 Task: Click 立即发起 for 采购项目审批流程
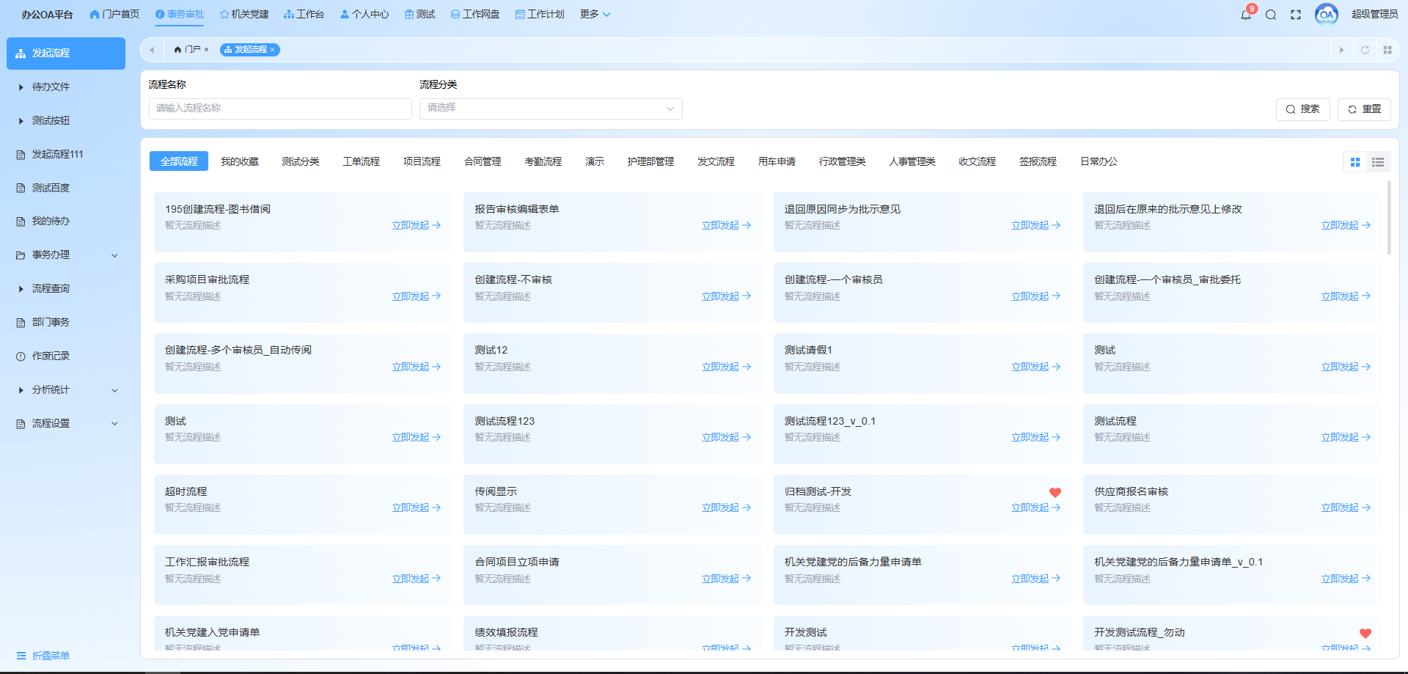point(416,296)
